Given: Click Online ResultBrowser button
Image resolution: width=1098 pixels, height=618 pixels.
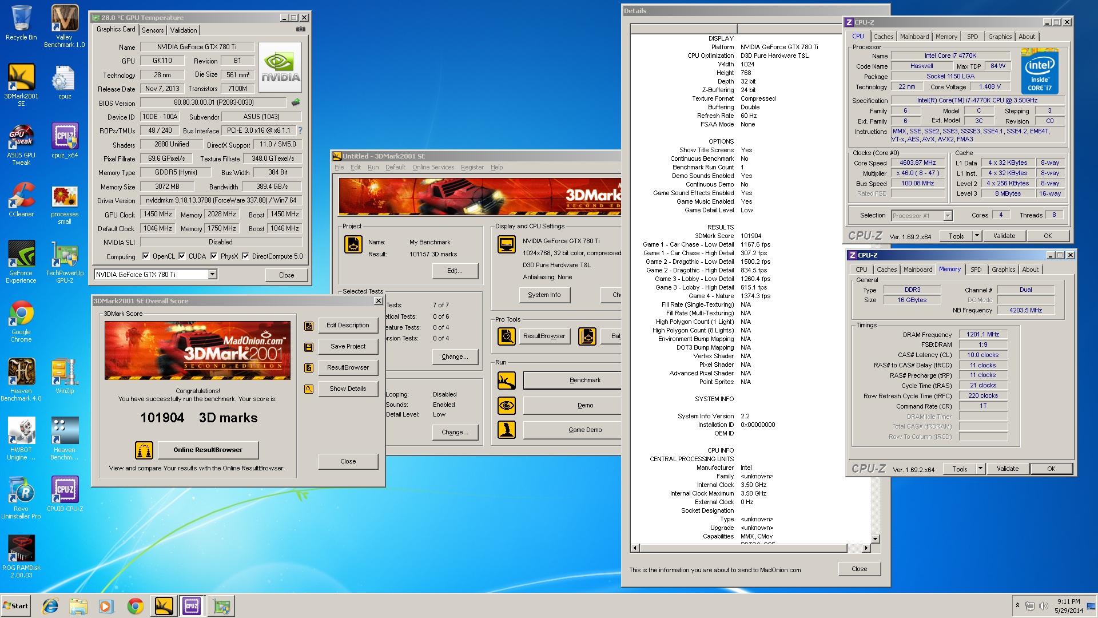Looking at the screenshot, I should (208, 450).
